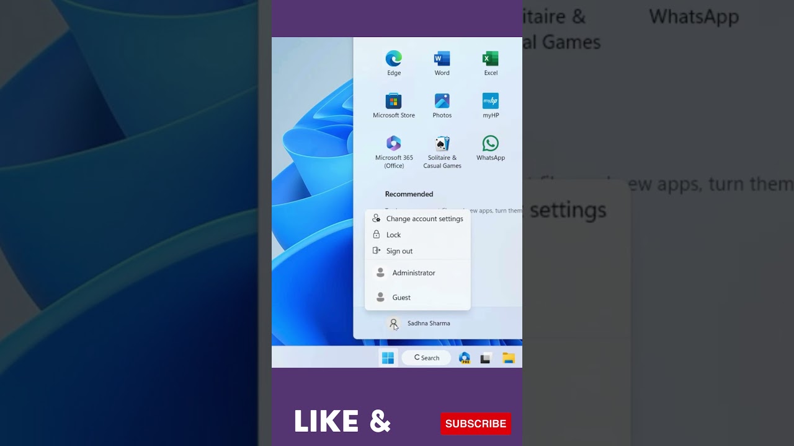The image size is (794, 446).
Task: Open the Edge browser app
Action: (394, 63)
